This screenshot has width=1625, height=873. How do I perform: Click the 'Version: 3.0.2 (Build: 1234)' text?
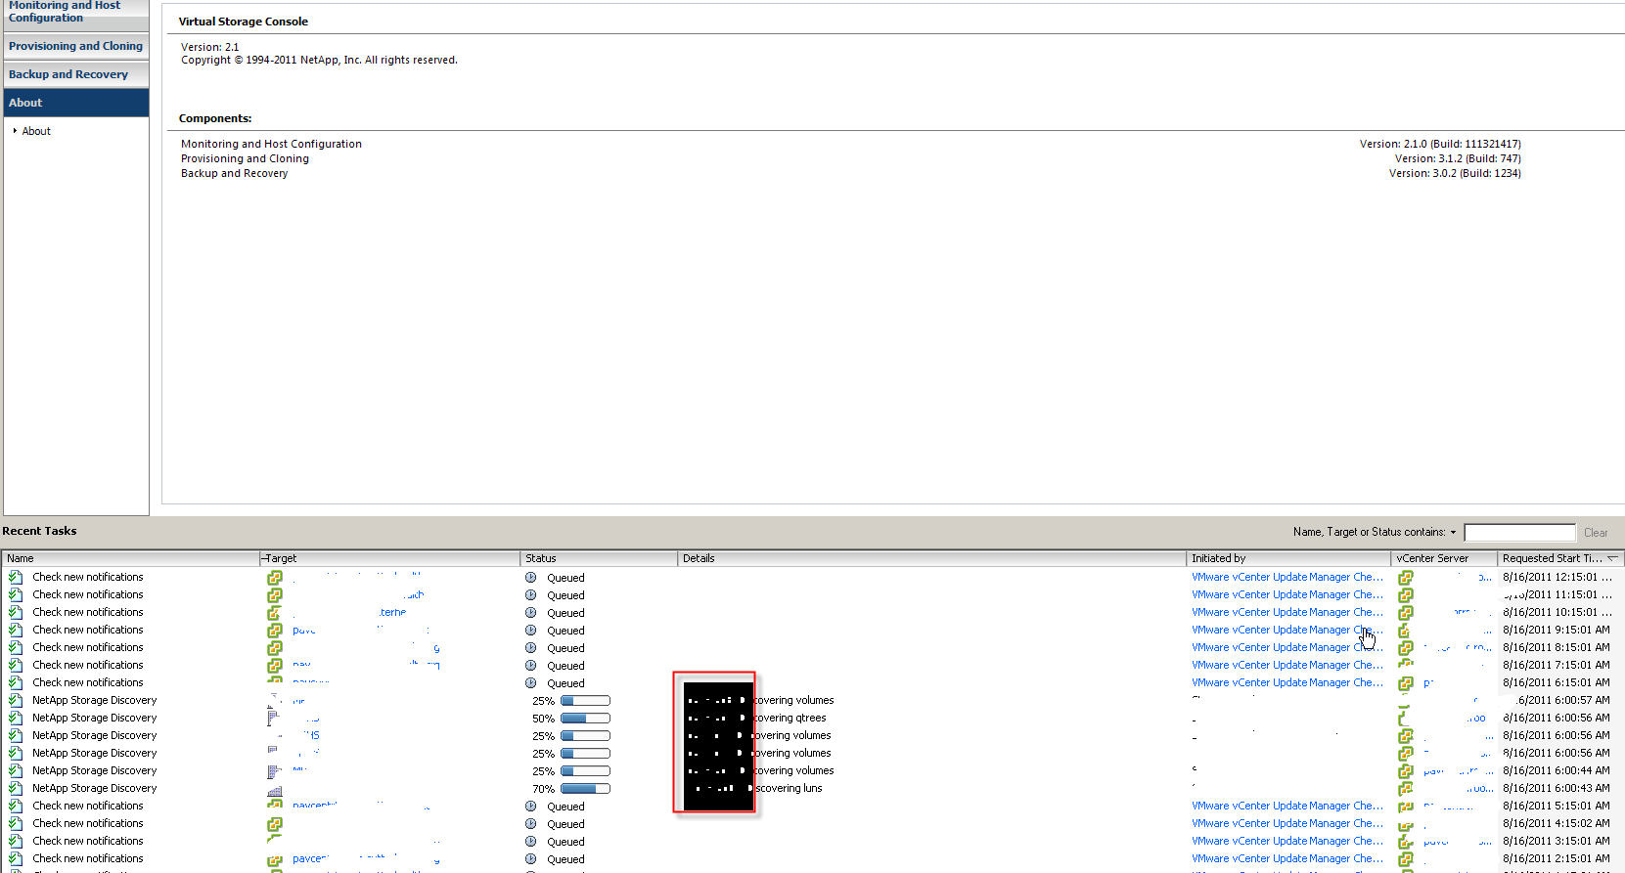(1455, 173)
